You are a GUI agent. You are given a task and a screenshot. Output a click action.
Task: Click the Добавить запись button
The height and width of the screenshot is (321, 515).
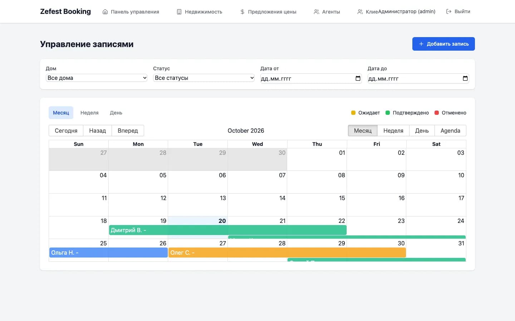point(443,44)
